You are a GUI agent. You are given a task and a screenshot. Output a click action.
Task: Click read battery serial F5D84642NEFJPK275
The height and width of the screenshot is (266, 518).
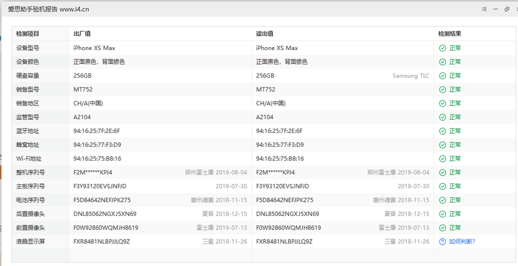(285, 200)
